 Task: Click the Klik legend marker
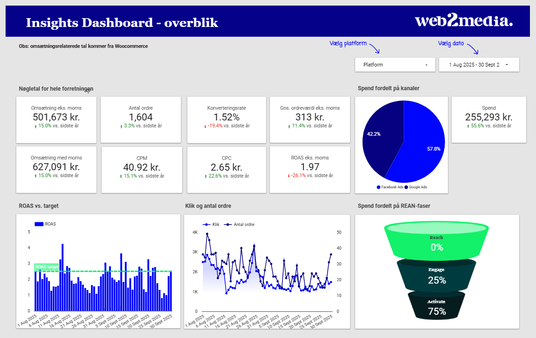coord(206,224)
